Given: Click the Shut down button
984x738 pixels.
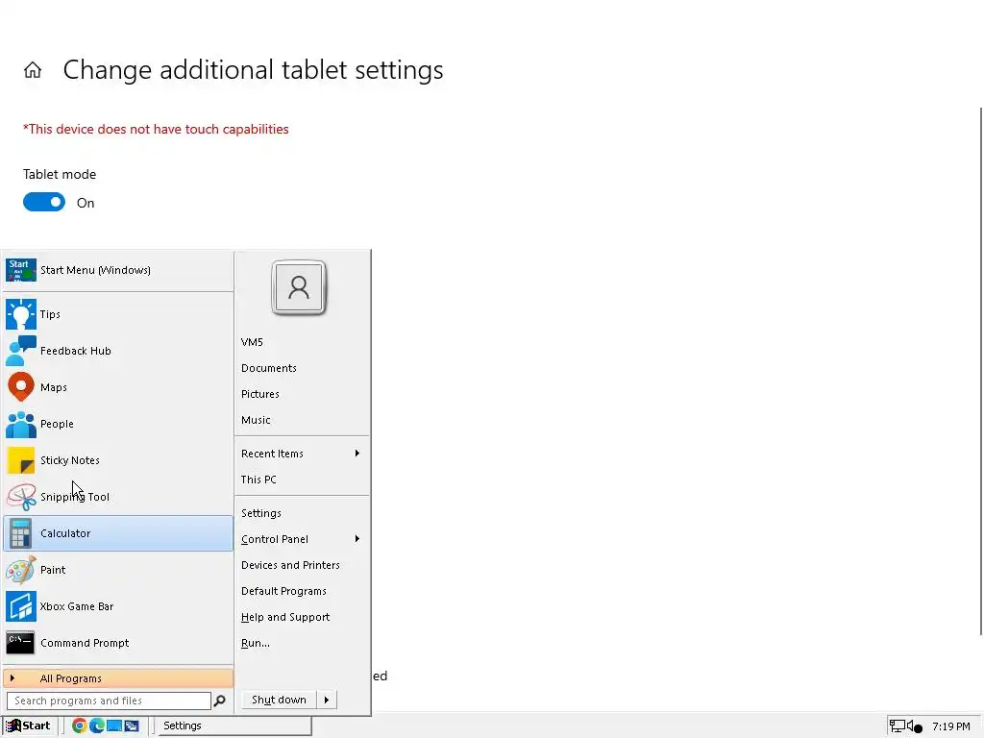Looking at the screenshot, I should pos(280,700).
